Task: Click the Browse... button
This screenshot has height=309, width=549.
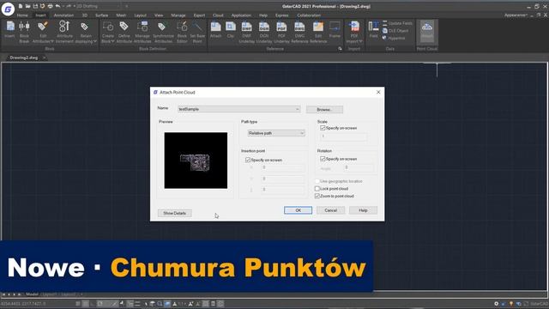Action: click(x=324, y=110)
